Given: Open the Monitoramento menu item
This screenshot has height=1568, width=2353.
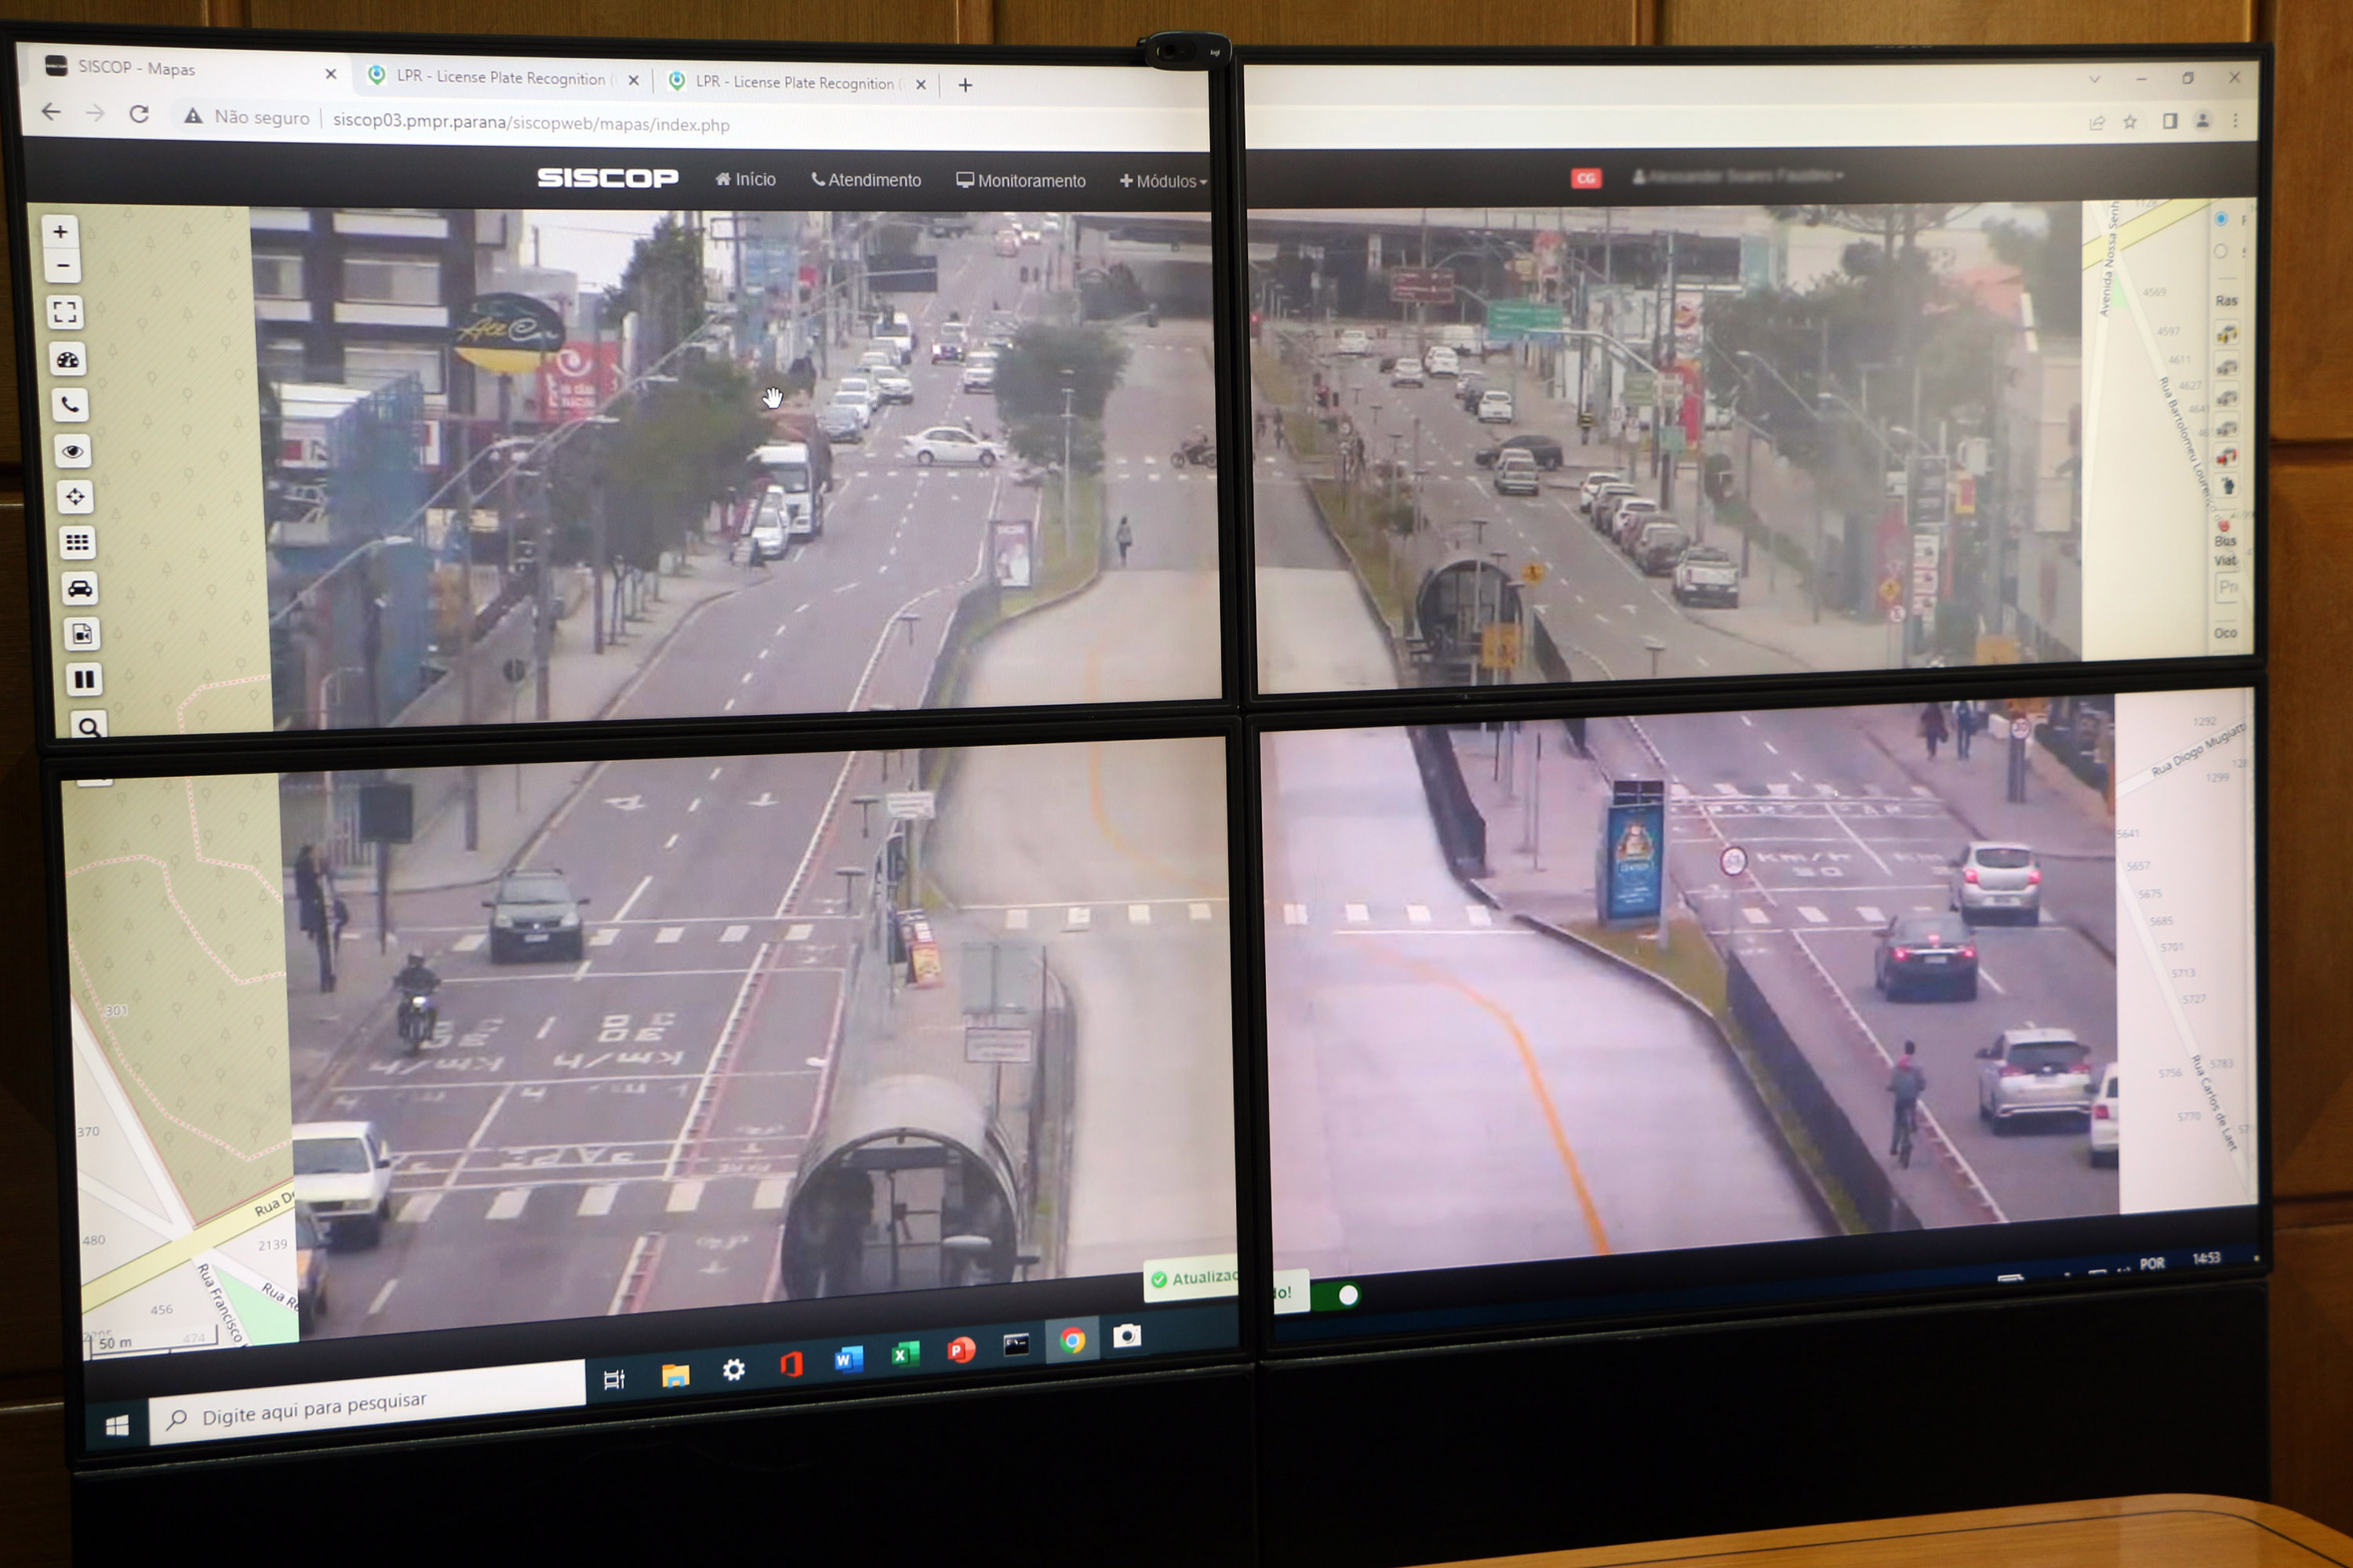Looking at the screenshot, I should pyautogui.click(x=1020, y=181).
